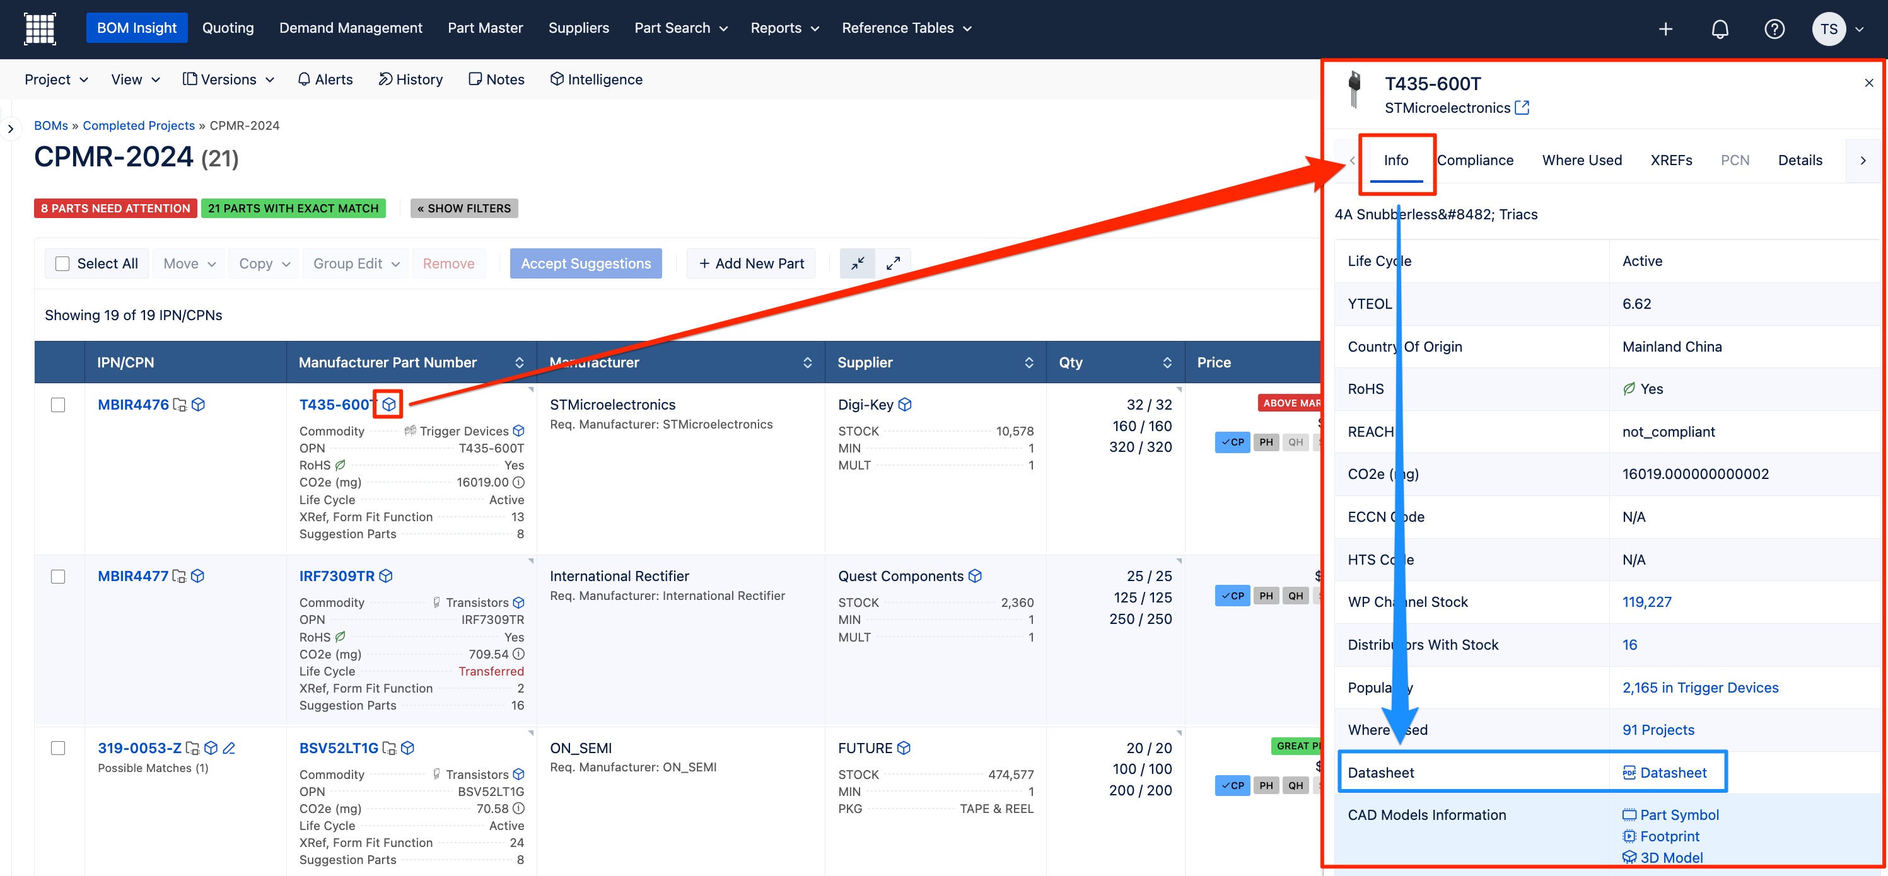Viewport: 1888px width, 876px height.
Task: Expand the Project dropdown
Action: [55, 79]
